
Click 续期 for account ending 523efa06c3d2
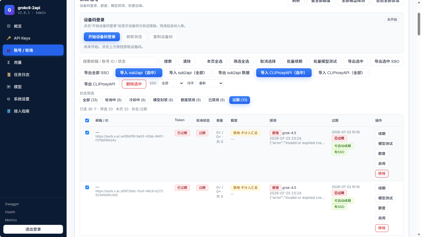pyautogui.click(x=382, y=188)
